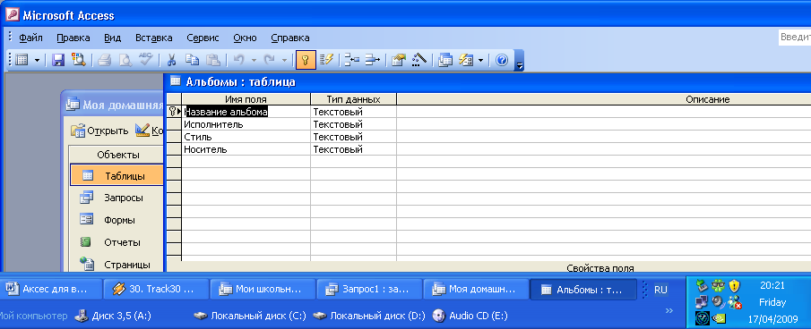Image resolution: width=811 pixels, height=329 pixels.
Task: Open the Redo history dropdown arrow
Action: (x=284, y=60)
